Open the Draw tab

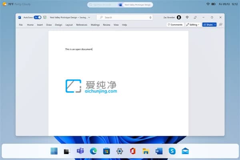[49, 25]
